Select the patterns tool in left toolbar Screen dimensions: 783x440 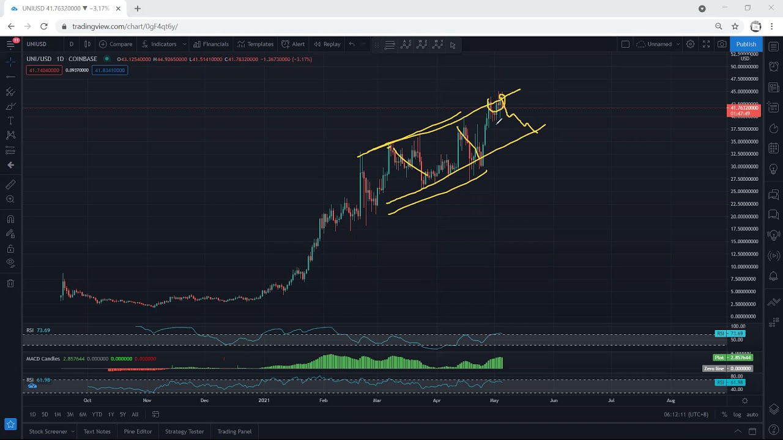point(10,136)
